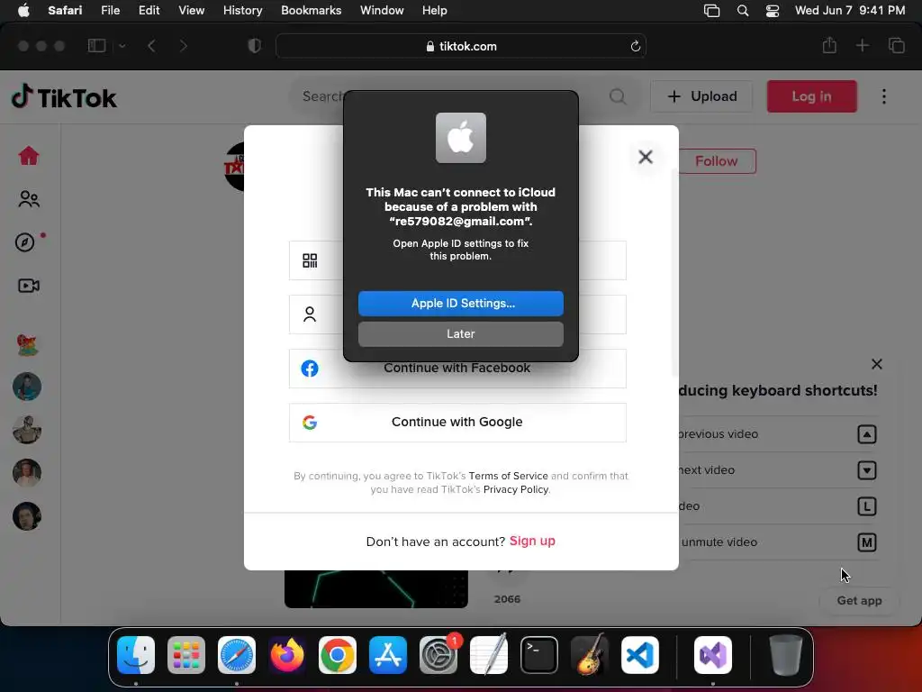Screen dimensions: 922x692
Task: Open a new tab with the plus icon
Action: 862,45
